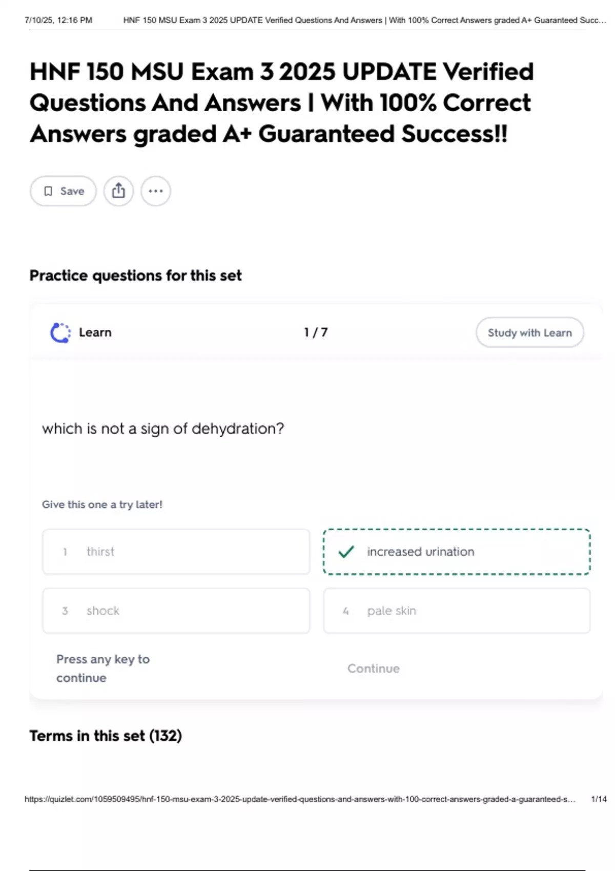
Task: Click the 1 / 7 question progress counter
Action: click(316, 333)
